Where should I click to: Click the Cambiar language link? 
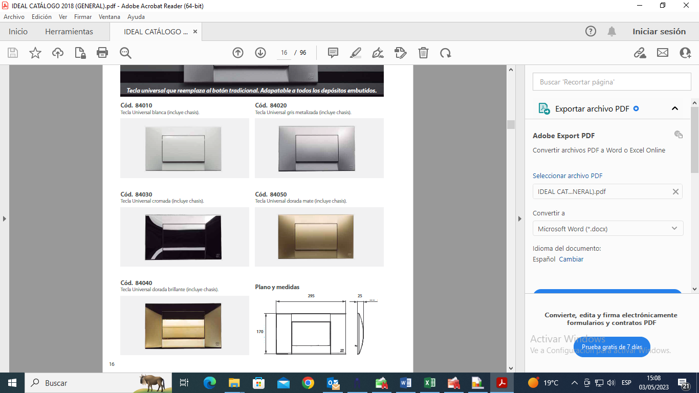(571, 259)
